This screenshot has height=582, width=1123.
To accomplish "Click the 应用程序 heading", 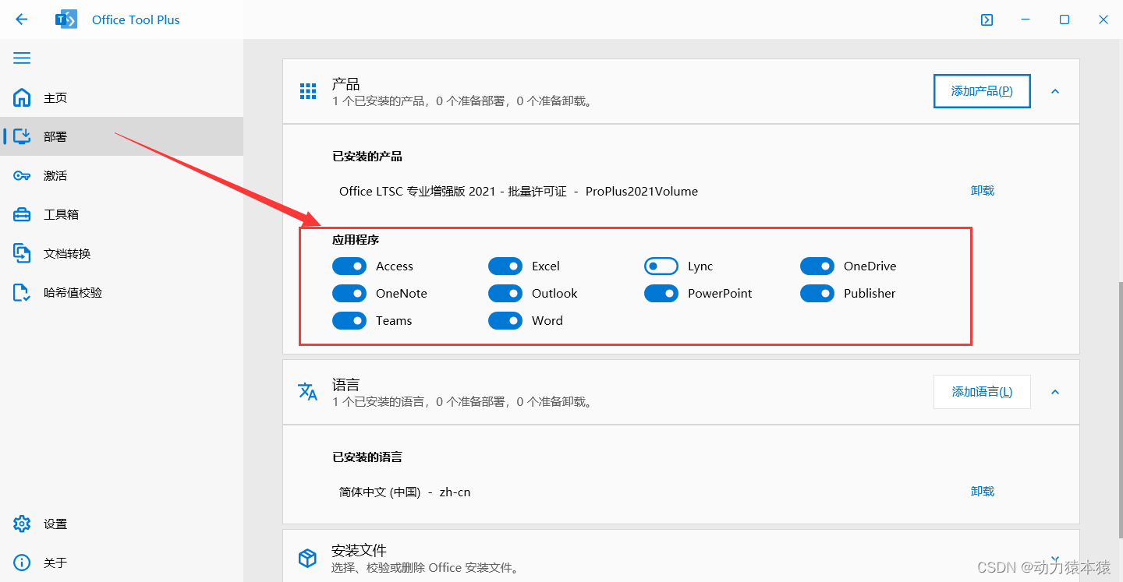I will tap(356, 240).
